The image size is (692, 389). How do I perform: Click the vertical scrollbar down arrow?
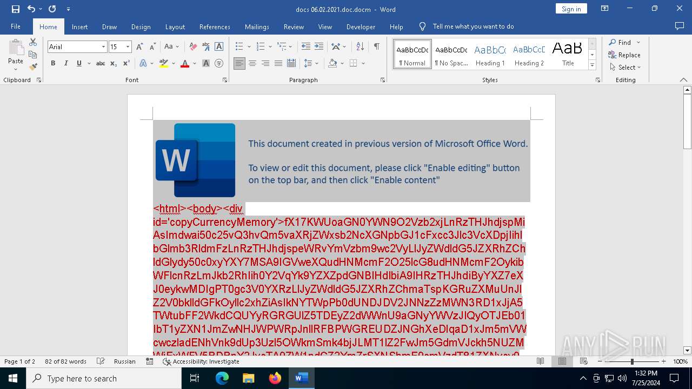click(x=688, y=350)
